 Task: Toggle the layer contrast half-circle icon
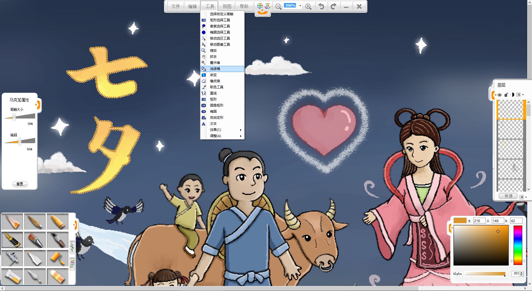point(512,95)
